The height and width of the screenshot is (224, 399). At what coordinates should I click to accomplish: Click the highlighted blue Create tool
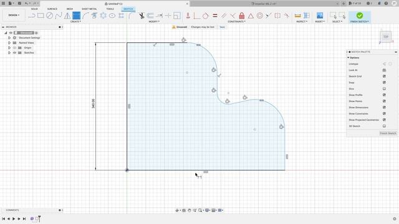click(76, 16)
